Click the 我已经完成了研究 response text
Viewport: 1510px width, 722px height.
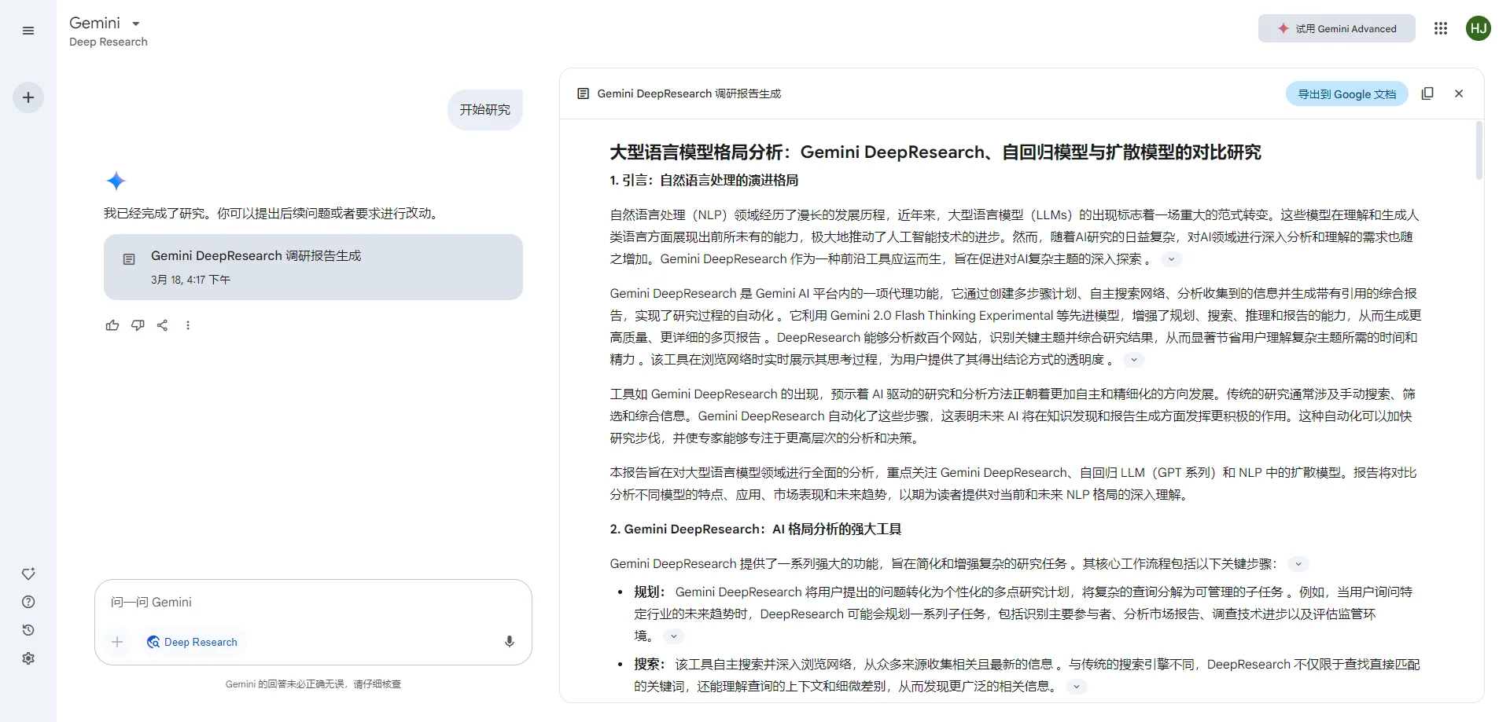(x=272, y=214)
